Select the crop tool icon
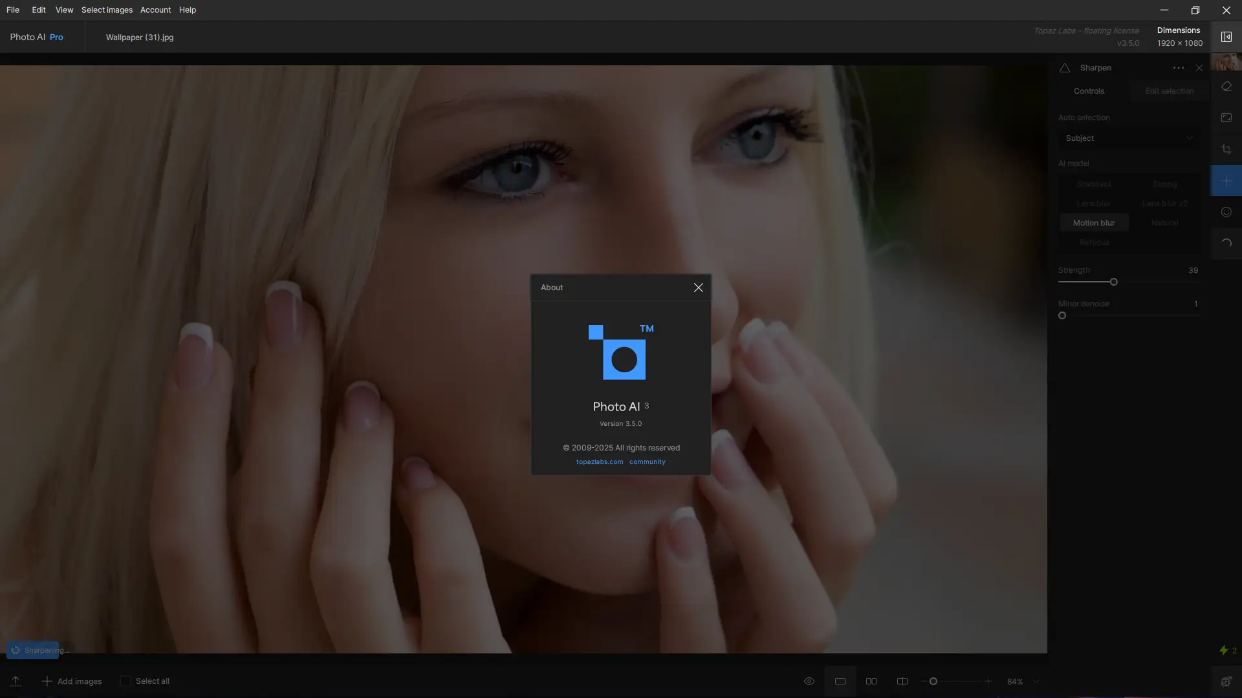 1226,149
